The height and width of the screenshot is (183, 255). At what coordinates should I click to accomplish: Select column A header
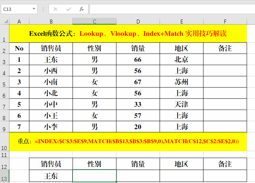(19, 21)
